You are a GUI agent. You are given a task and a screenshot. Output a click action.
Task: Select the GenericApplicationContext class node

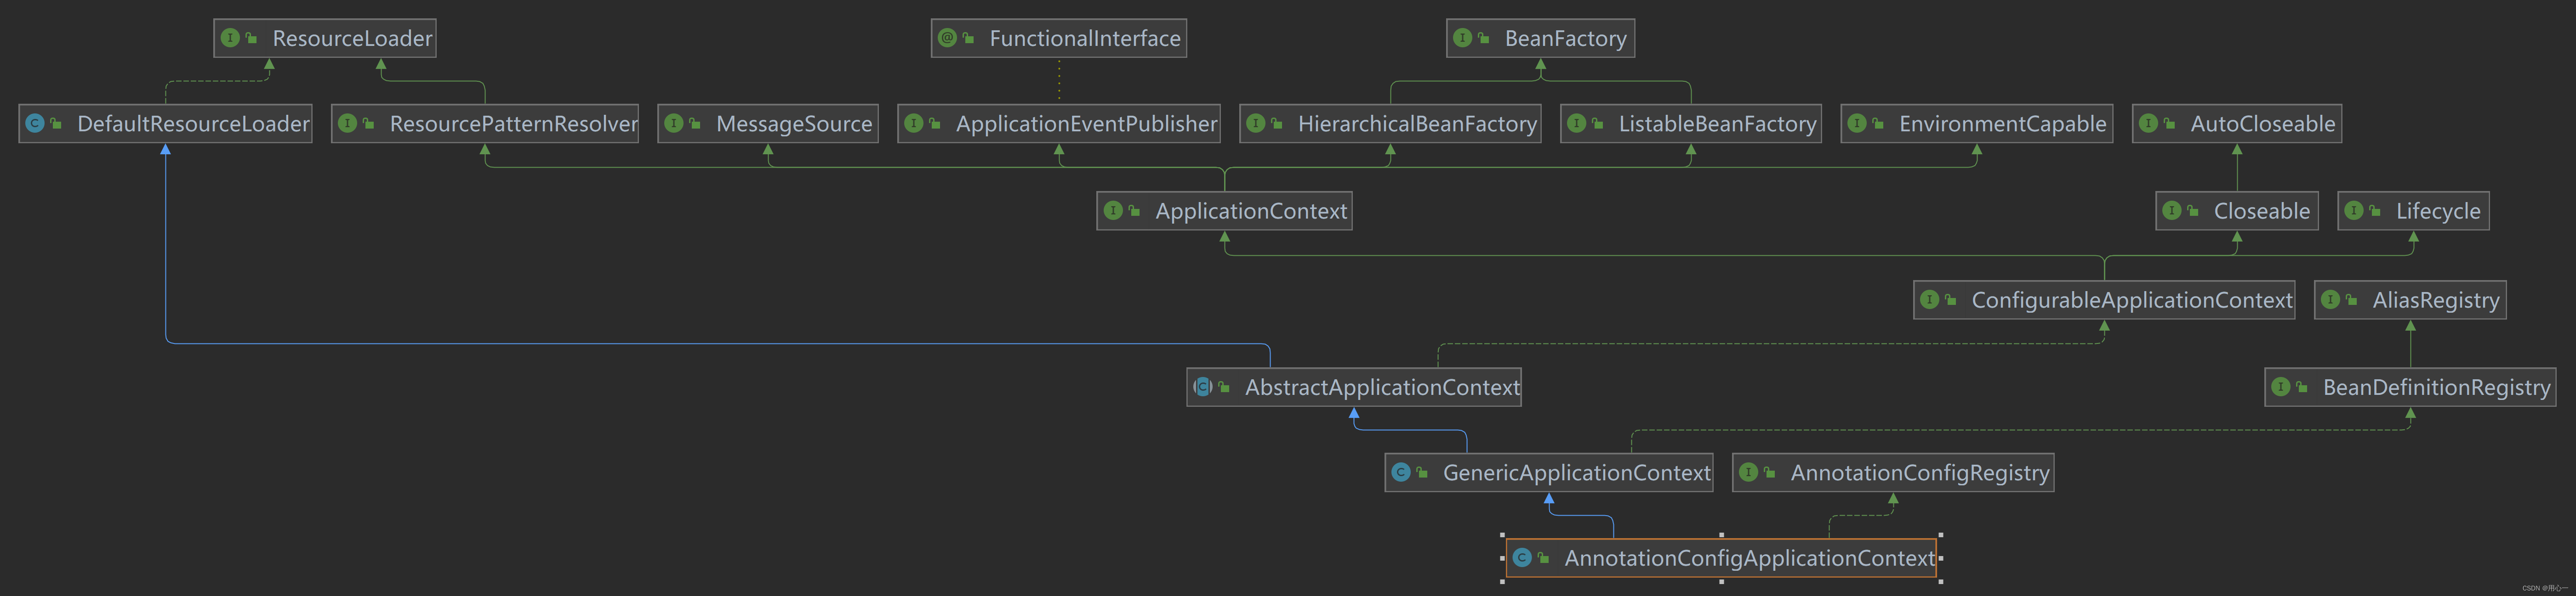pyautogui.click(x=1549, y=472)
